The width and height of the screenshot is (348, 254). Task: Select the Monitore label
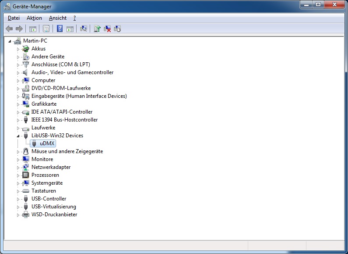[x=42, y=159]
